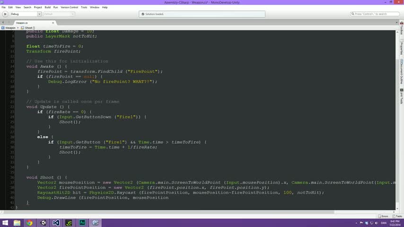This screenshot has height=227, width=404.
Task: Show hidden system tray icons
Action: coord(356,223)
